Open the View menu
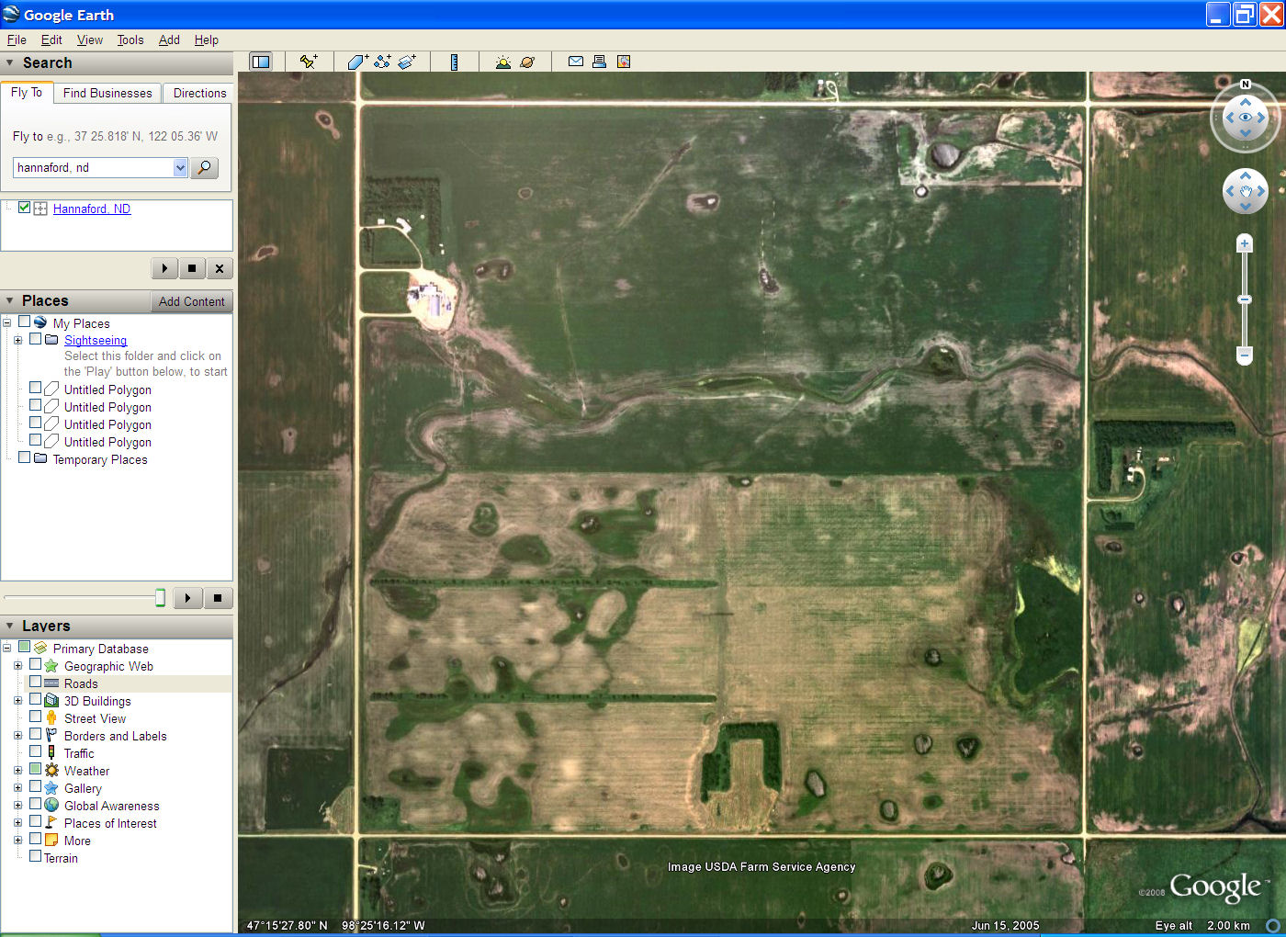 click(x=90, y=40)
